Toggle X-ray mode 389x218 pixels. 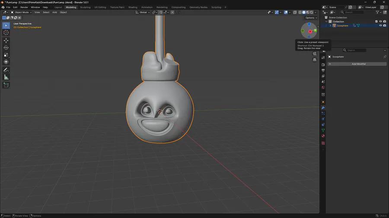295,12
